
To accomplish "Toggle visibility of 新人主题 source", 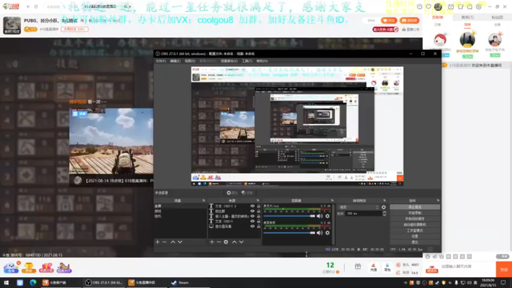I will pyautogui.click(x=252, y=216).
